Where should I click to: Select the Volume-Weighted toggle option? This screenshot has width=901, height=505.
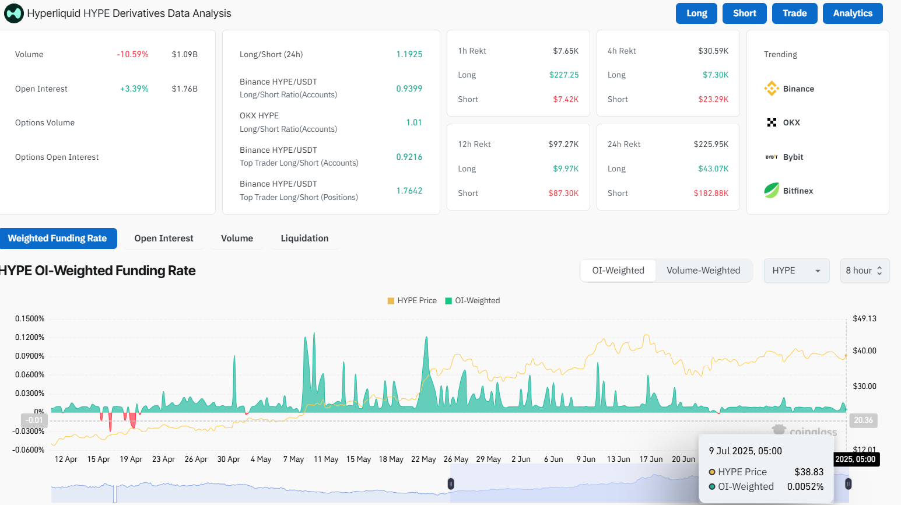(703, 271)
